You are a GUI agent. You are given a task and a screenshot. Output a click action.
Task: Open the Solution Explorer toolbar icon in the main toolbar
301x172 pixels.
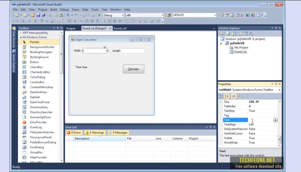tap(221, 15)
